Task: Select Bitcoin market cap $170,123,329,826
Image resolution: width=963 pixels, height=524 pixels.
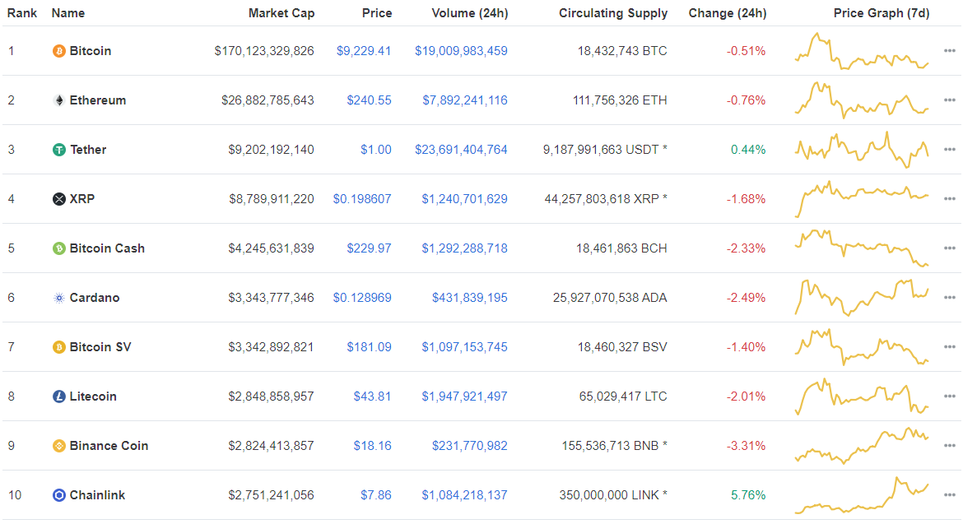Action: (x=264, y=51)
